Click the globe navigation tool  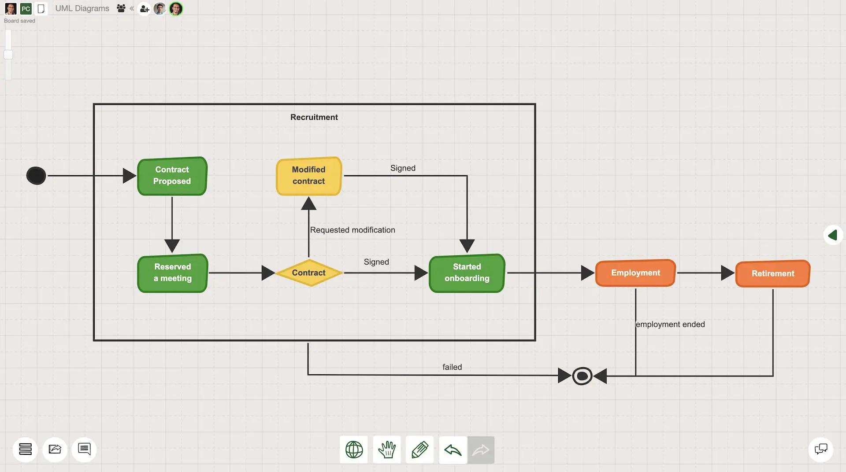tap(354, 450)
